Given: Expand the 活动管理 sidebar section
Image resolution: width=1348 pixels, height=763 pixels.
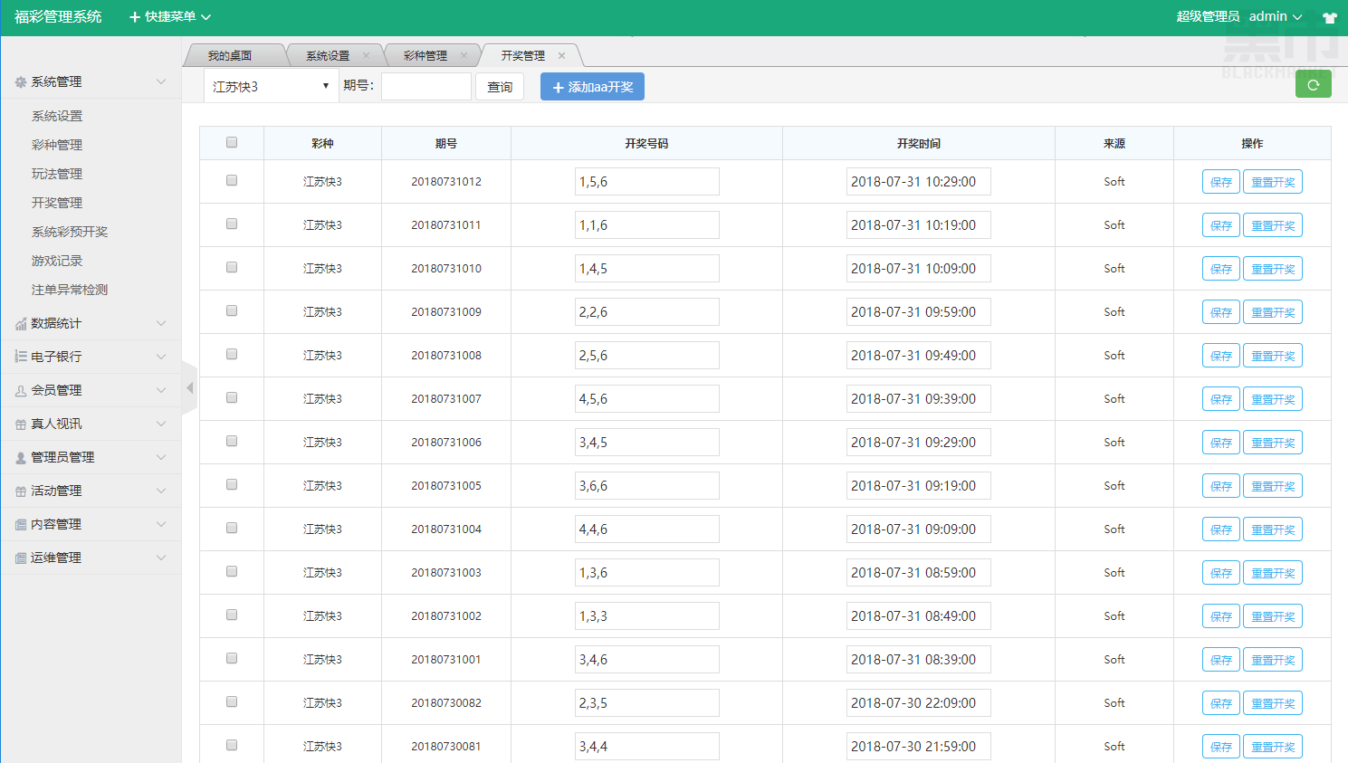Looking at the screenshot, I should pos(91,491).
